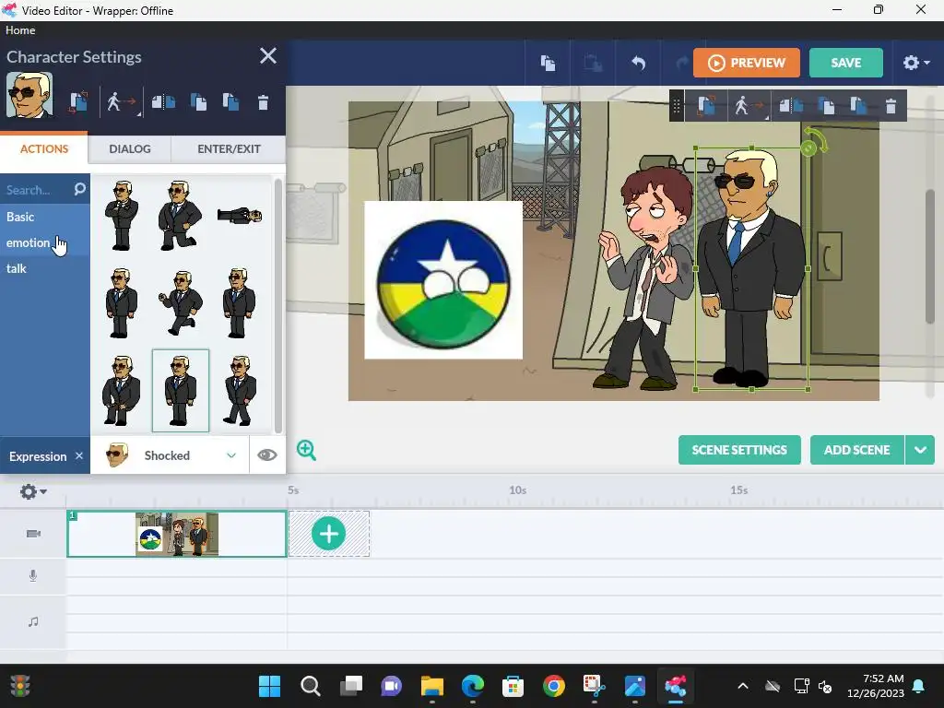The width and height of the screenshot is (944, 708).
Task: Delete character using panel trash icon
Action: 263,102
